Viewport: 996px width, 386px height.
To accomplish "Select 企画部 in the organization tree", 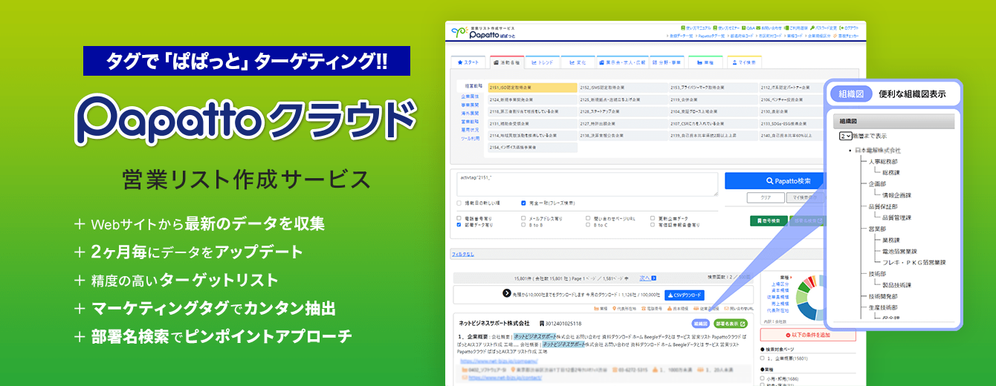I will point(878,184).
